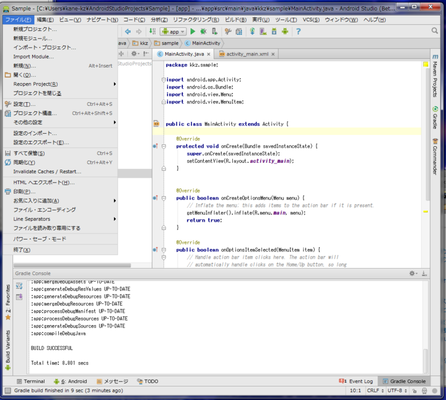The width and height of the screenshot is (446, 400).
Task: Choose Import Module... menu entry
Action: click(x=60, y=56)
